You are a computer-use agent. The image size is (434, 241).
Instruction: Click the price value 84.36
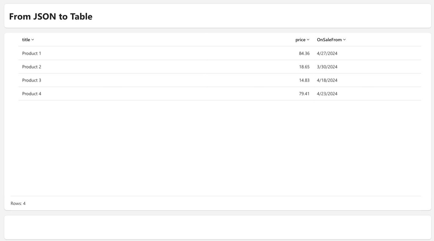[304, 53]
